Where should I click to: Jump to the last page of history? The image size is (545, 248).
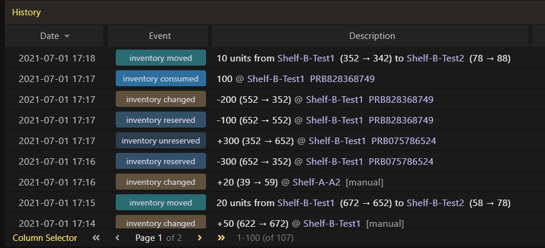(x=221, y=238)
